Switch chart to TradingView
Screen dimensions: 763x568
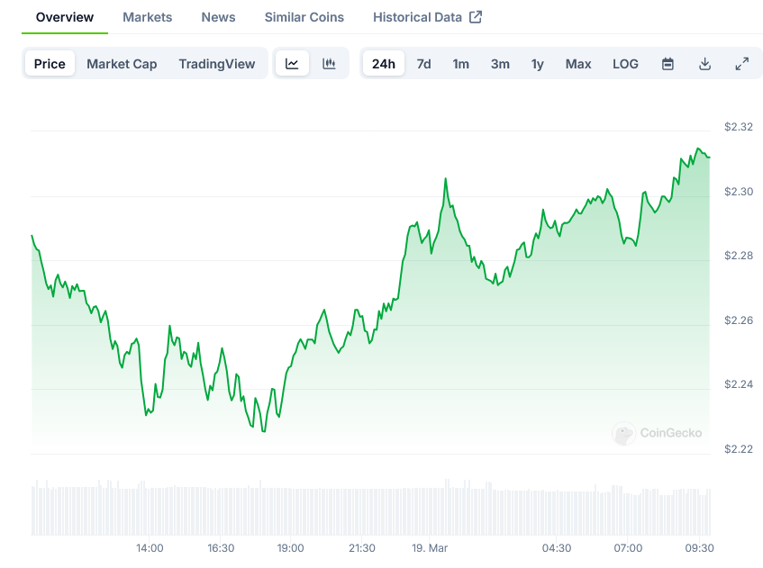click(x=216, y=64)
